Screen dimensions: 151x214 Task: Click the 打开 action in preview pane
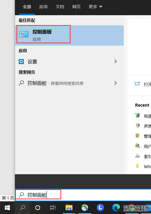(x=147, y=84)
